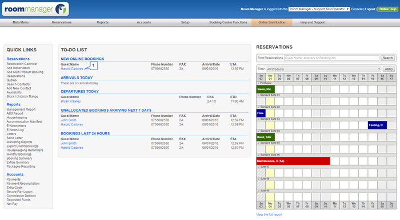This screenshot has height=220, width=400.
Task: Open Bryan Frawley departure link
Action: click(x=71, y=101)
